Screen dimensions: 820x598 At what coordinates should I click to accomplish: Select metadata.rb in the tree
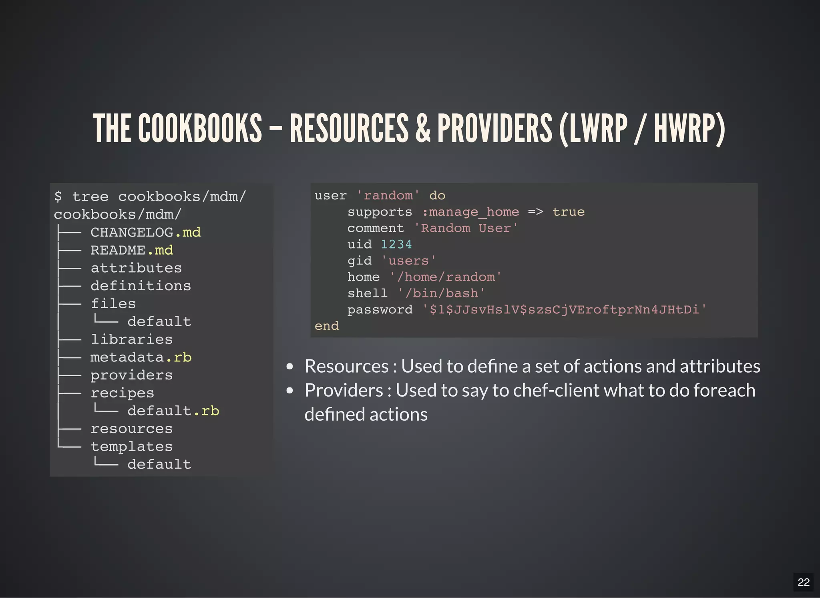pos(141,357)
